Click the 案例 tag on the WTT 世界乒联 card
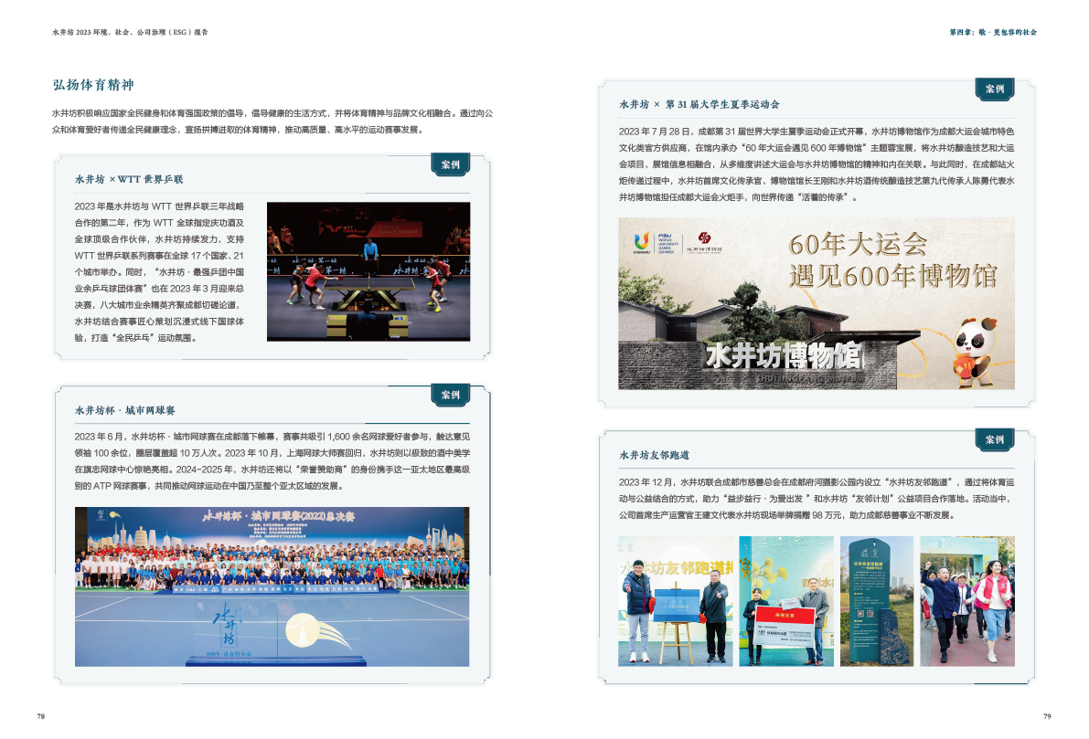Image resolution: width=1089 pixels, height=739 pixels. pos(450,164)
